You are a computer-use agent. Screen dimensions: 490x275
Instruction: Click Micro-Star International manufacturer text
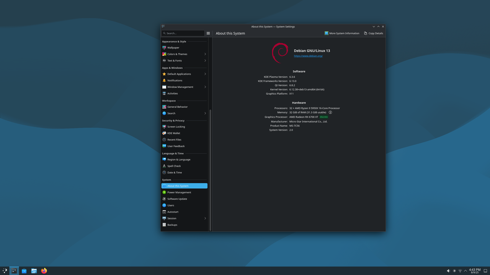[x=308, y=121]
